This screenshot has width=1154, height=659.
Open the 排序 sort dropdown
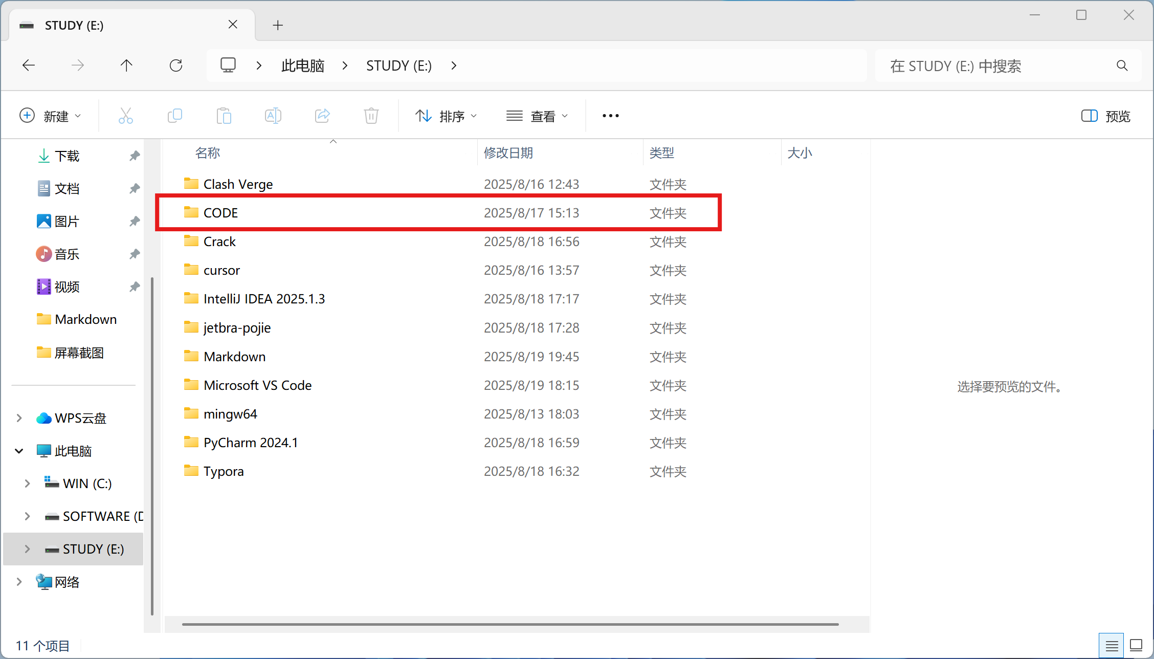tap(446, 116)
